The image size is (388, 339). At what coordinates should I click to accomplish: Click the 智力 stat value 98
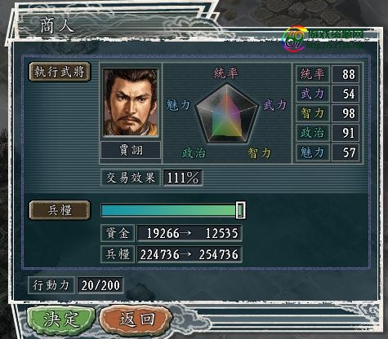point(346,113)
